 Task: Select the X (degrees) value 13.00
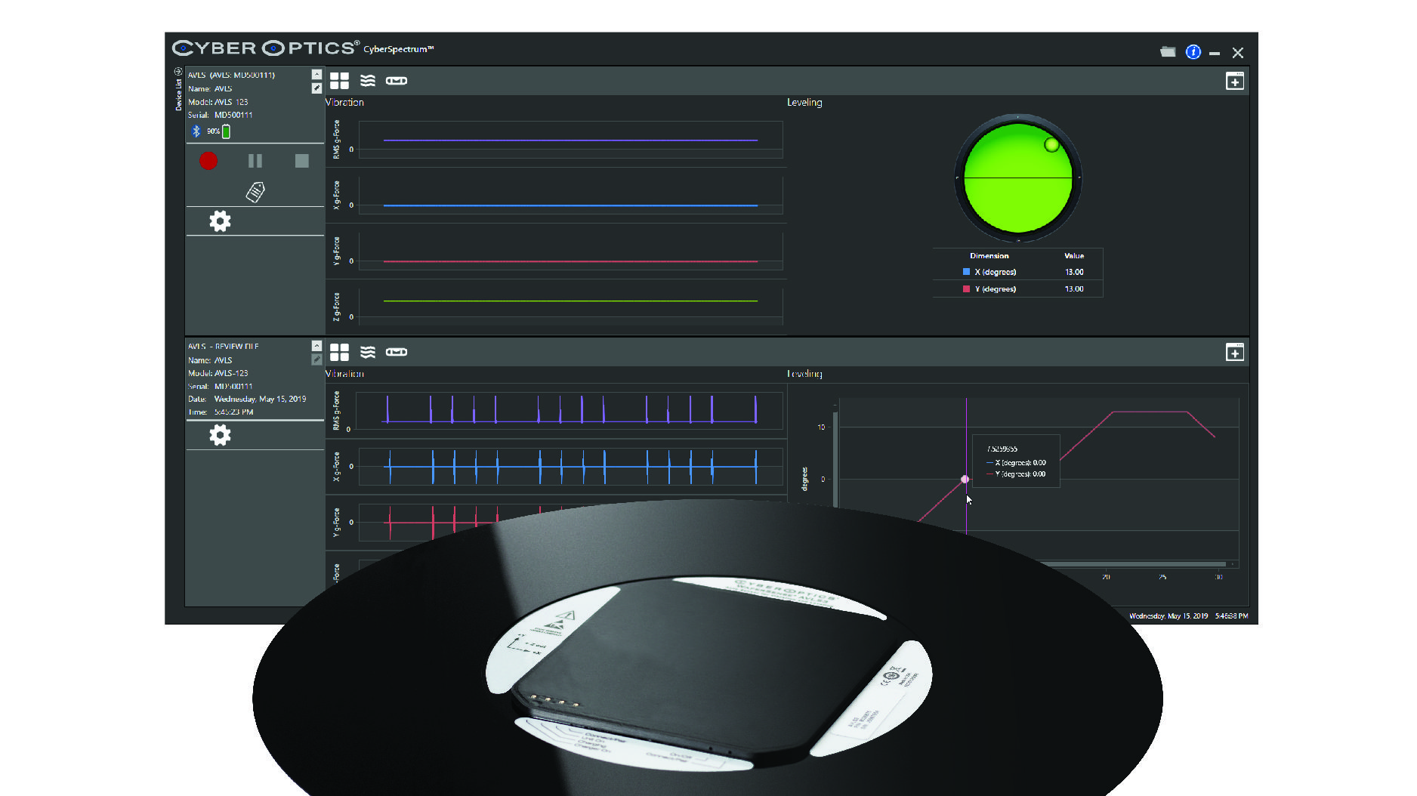click(1074, 272)
